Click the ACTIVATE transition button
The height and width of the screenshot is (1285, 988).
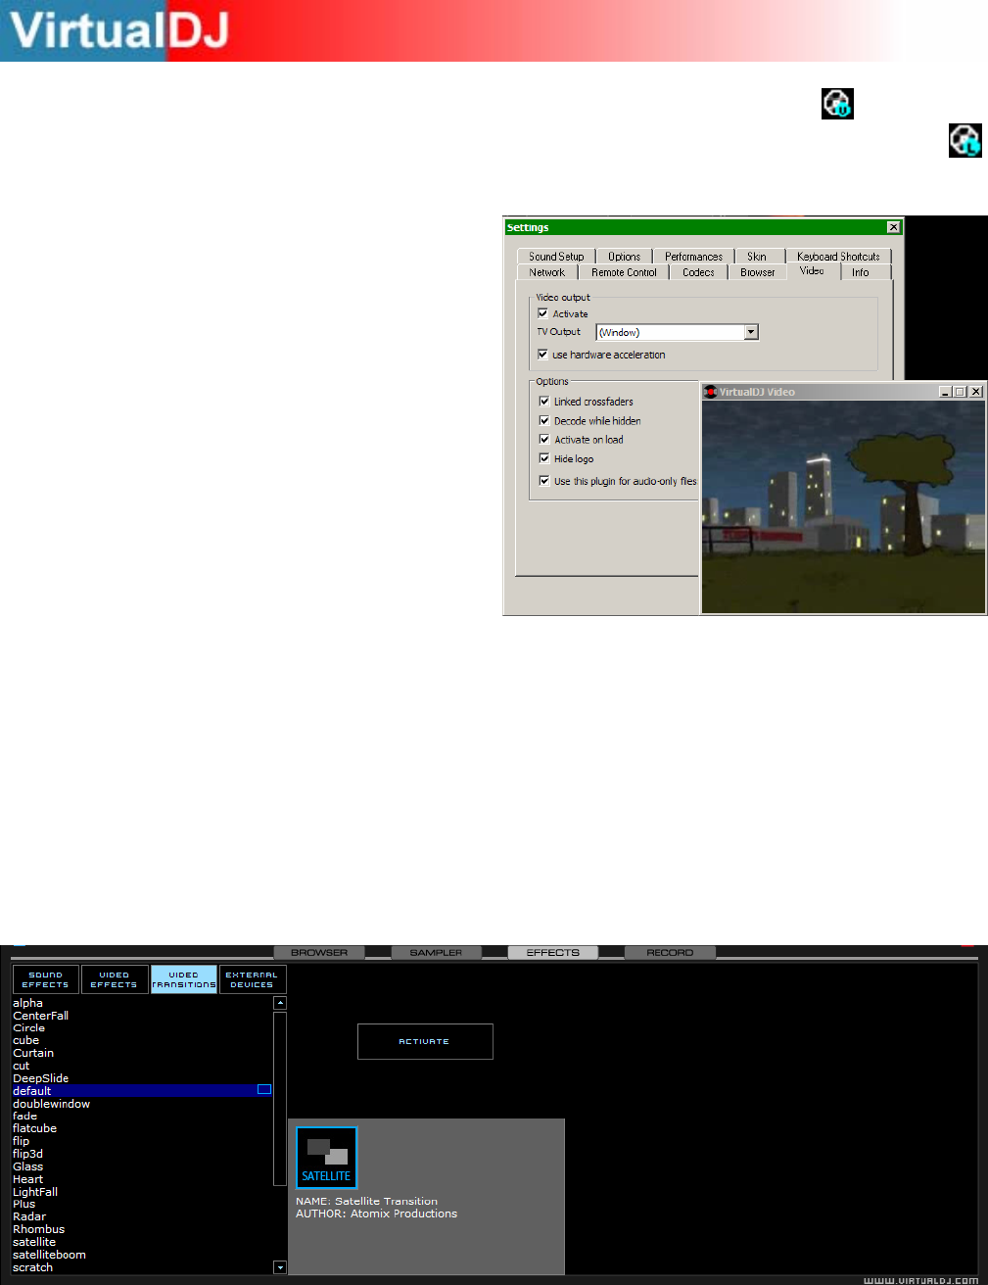[x=425, y=1041]
